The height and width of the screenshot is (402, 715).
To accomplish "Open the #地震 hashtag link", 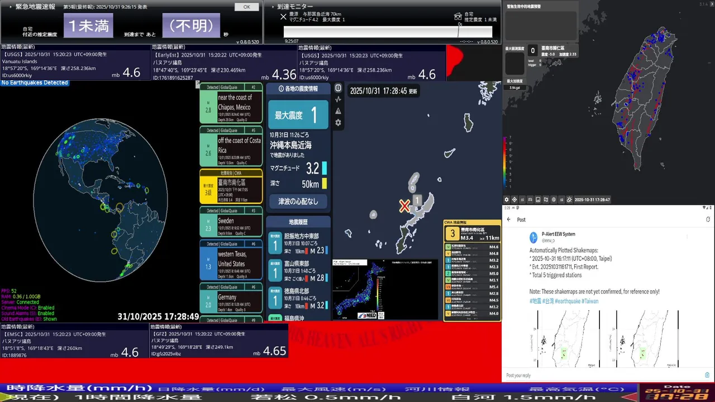I will 535,301.
